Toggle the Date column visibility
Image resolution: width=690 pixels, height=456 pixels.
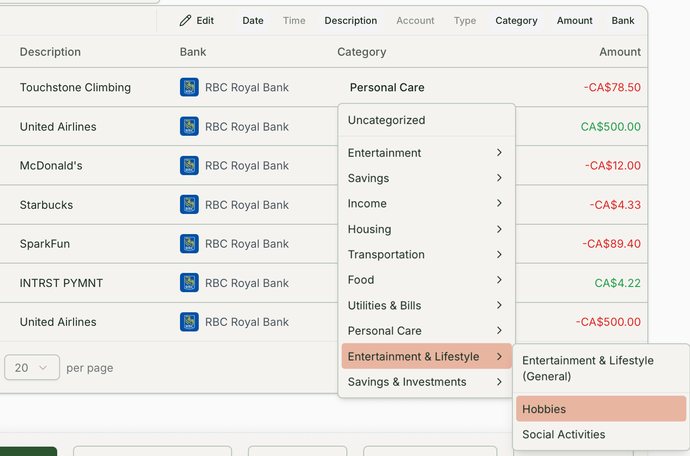pos(253,21)
